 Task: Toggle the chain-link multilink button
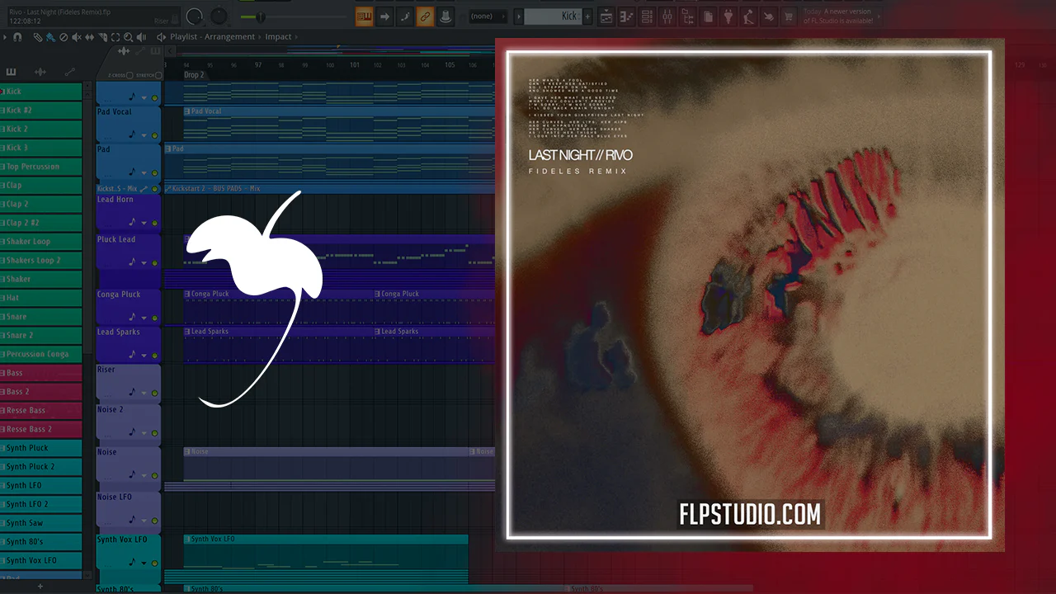pyautogui.click(x=425, y=16)
